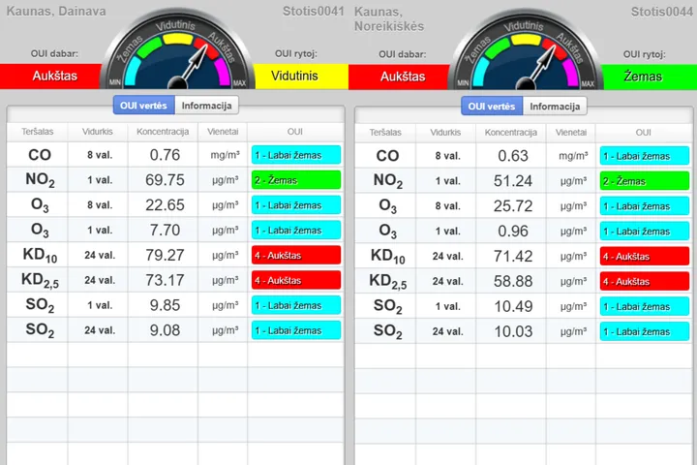Select KD2,5 concentration value 58.88

[513, 281]
